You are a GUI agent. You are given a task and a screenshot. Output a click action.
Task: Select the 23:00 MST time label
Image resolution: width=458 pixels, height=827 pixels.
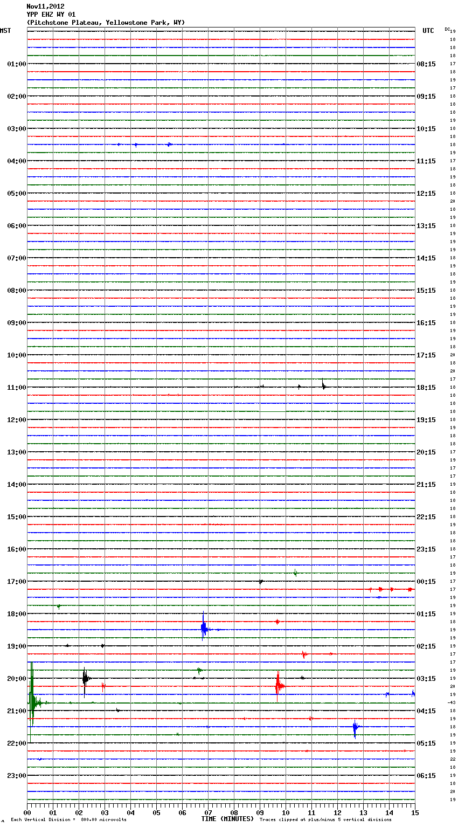click(16, 776)
